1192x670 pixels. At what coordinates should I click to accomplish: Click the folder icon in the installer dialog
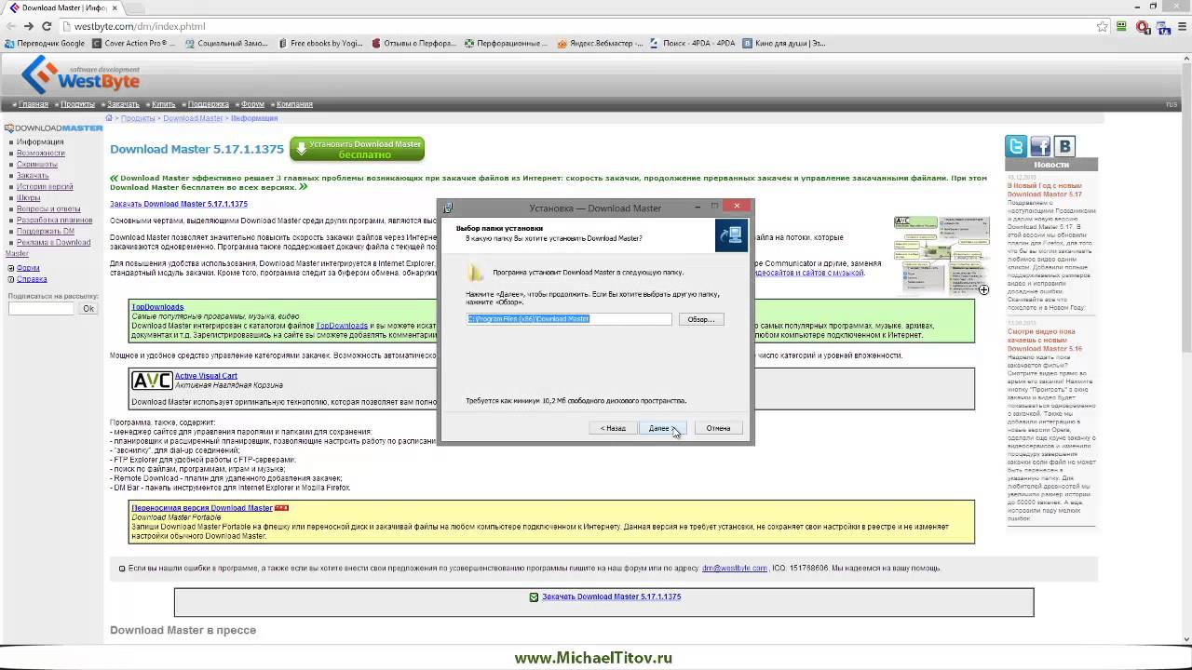pos(476,272)
